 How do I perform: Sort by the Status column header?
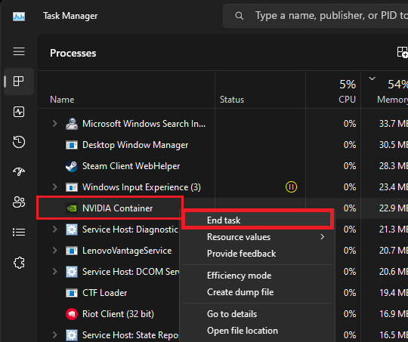[232, 100]
